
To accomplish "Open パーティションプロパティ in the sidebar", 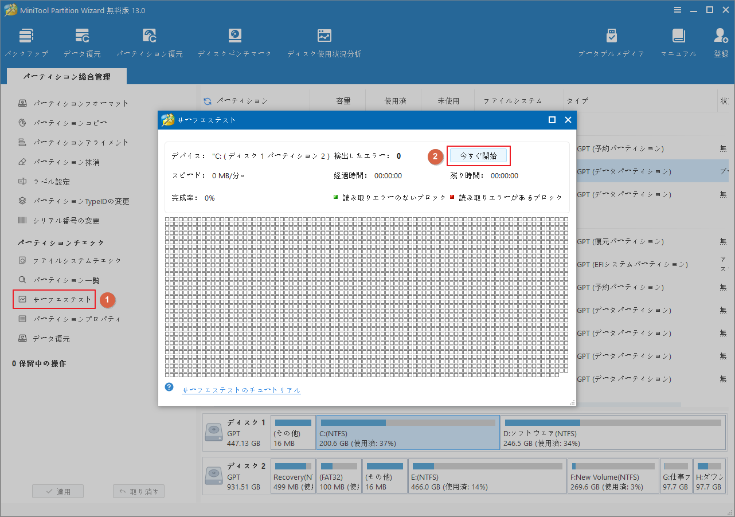I will pos(70,319).
